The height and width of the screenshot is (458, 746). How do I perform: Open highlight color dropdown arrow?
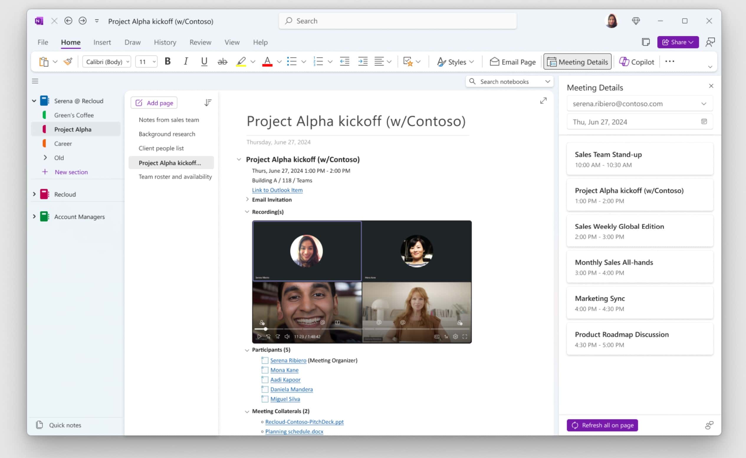(253, 62)
